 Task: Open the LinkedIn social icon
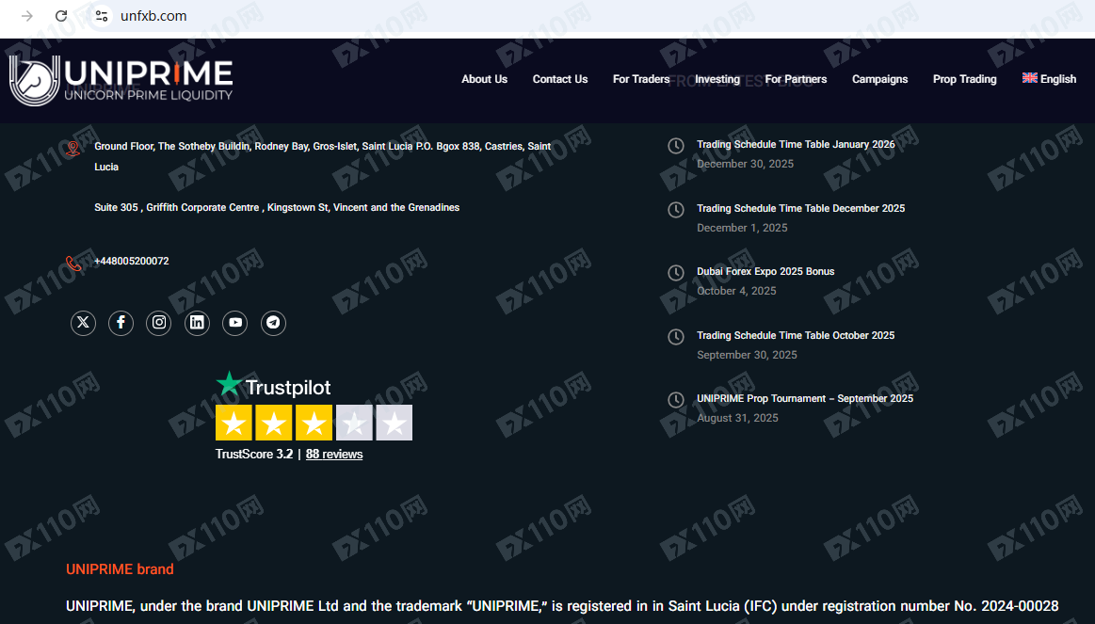pyautogui.click(x=197, y=323)
